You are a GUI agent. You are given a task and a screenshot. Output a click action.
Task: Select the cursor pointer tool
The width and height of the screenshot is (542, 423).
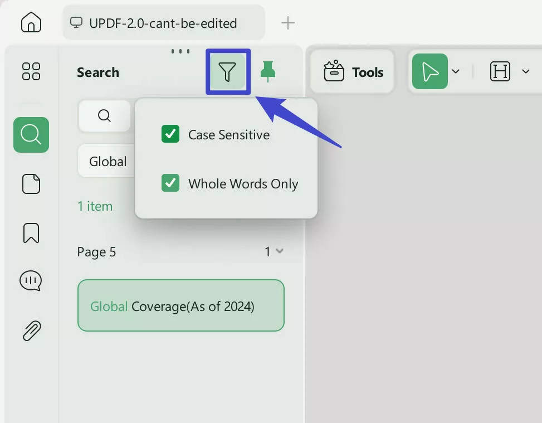[x=429, y=71]
